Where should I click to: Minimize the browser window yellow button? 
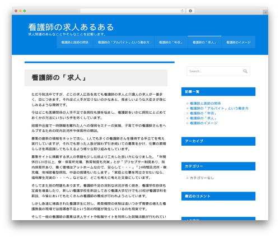(20, 11)
